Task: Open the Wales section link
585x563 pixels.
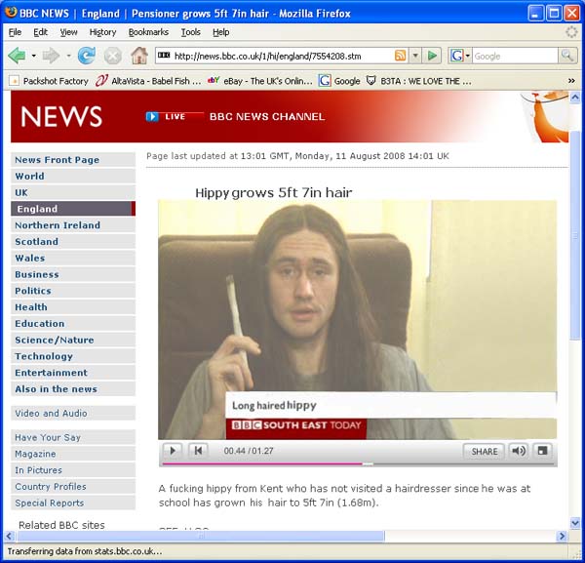Action: point(73,258)
